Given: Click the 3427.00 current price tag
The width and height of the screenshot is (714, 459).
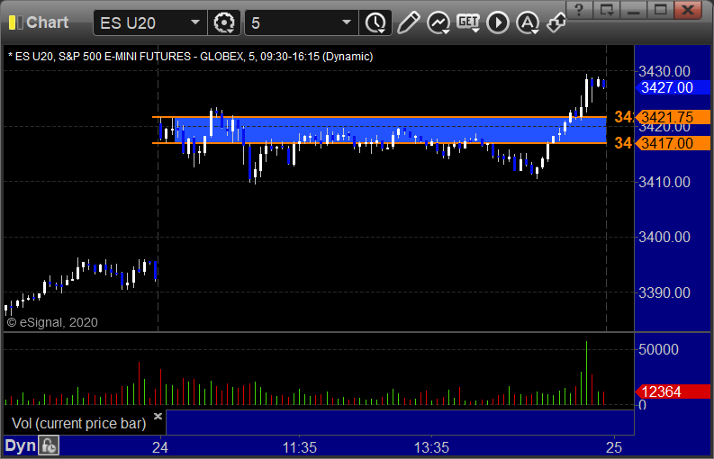Looking at the screenshot, I should tap(672, 87).
